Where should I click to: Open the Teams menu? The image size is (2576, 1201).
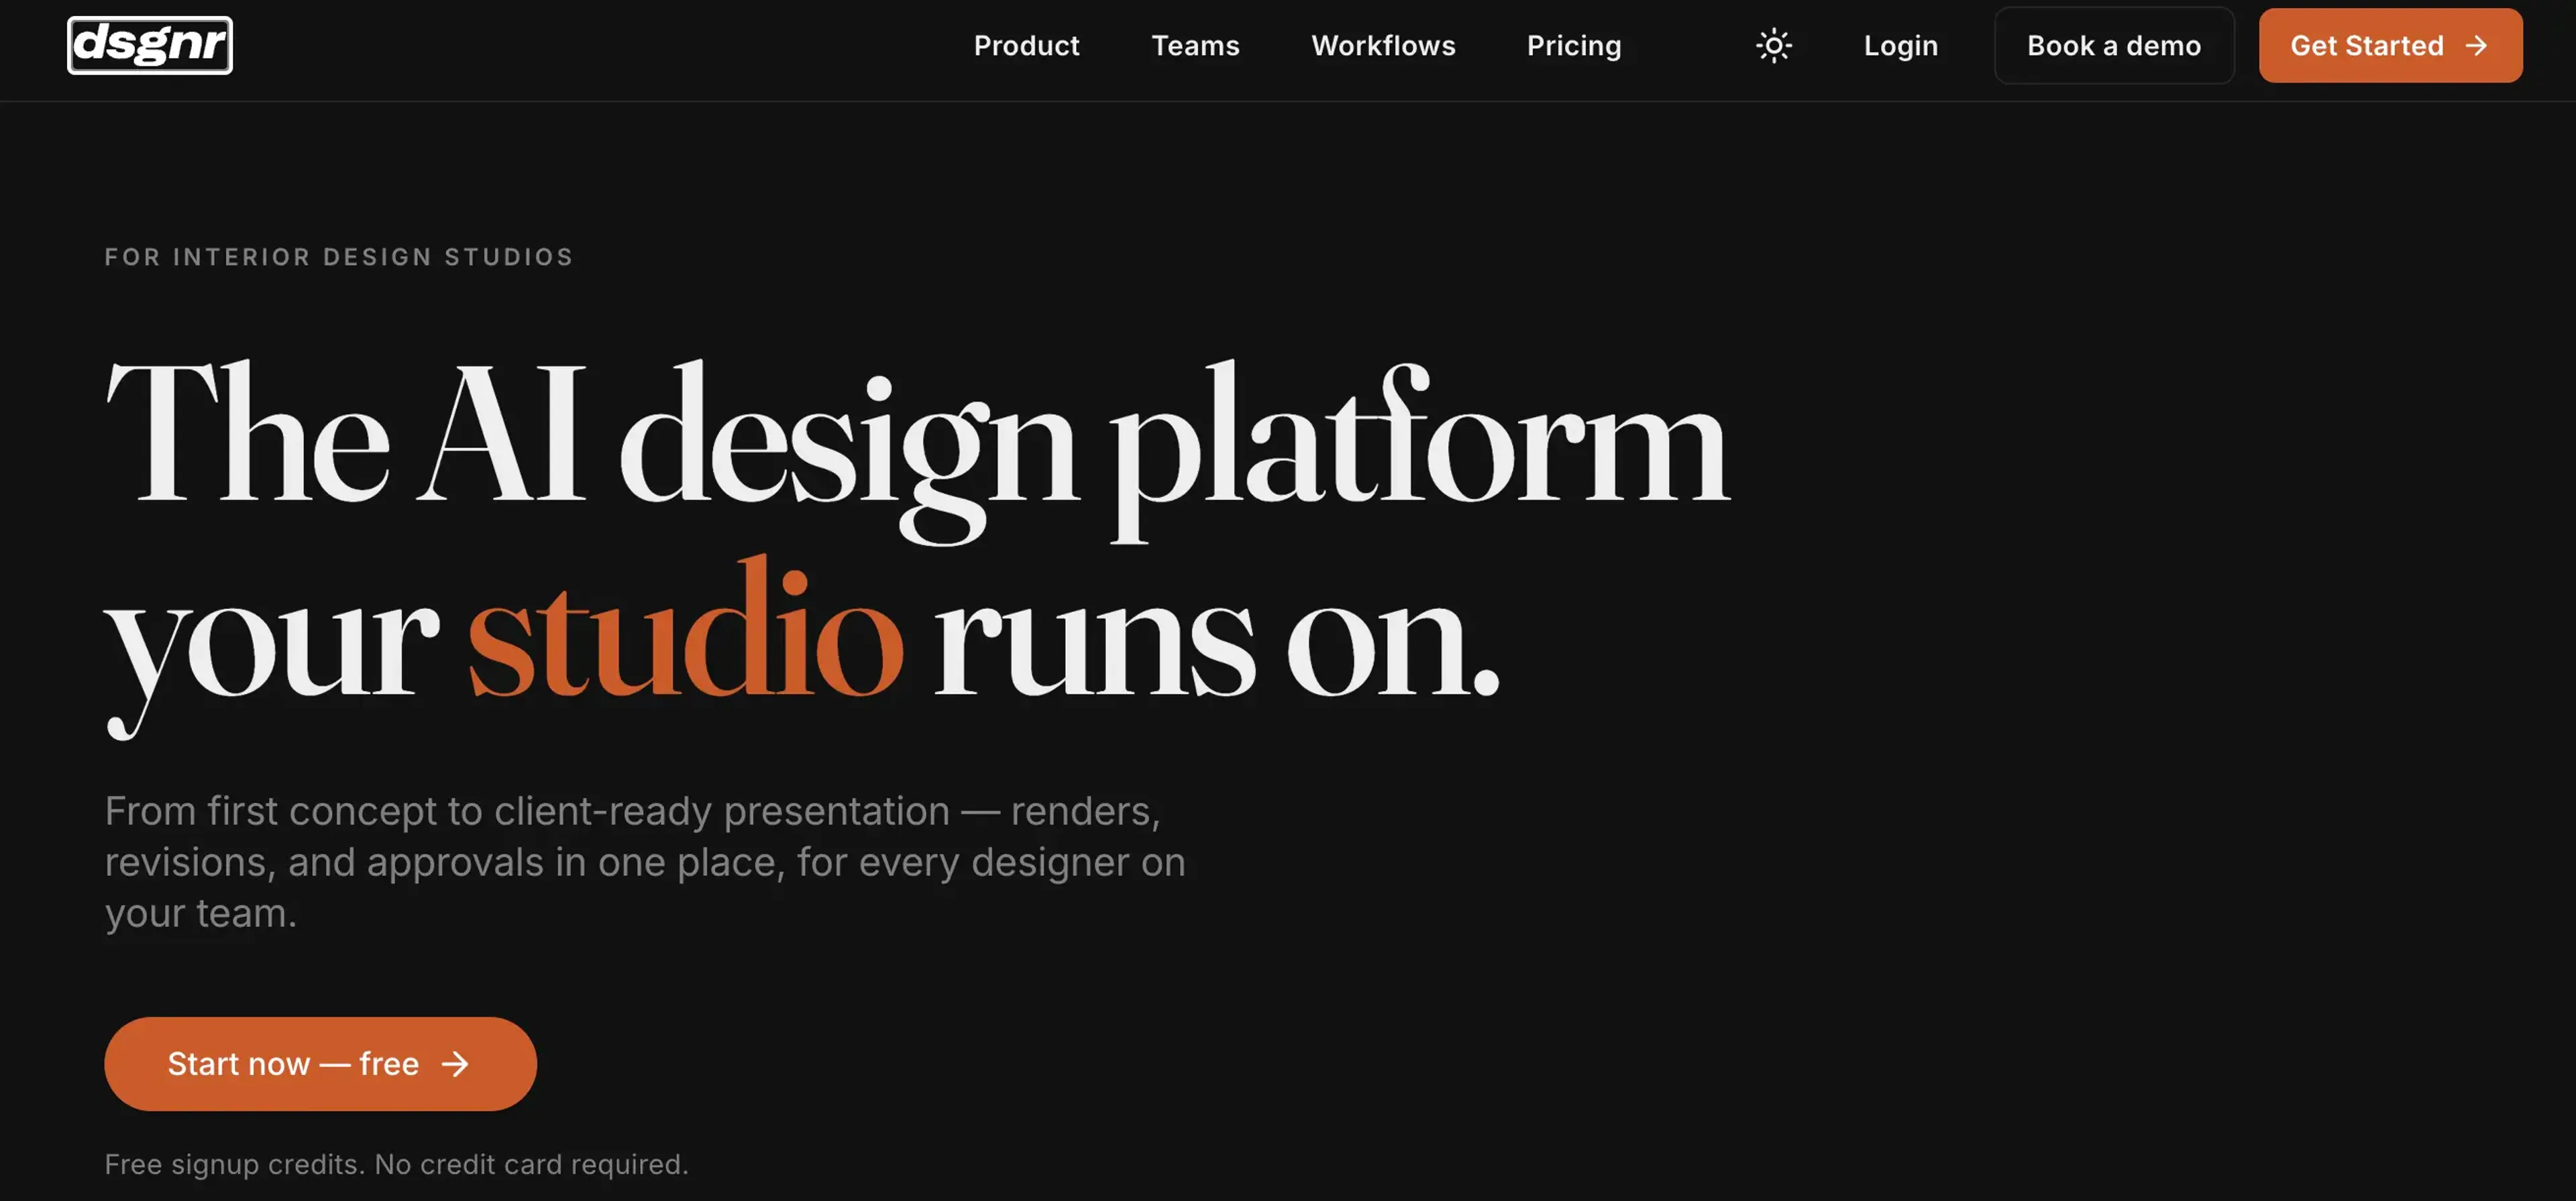pyautogui.click(x=1195, y=46)
